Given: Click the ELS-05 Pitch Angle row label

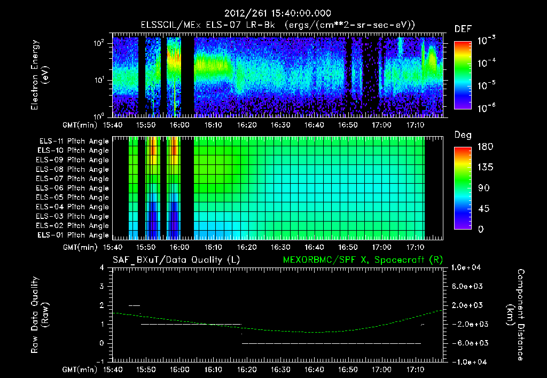Looking at the screenshot, I should [x=73, y=198].
